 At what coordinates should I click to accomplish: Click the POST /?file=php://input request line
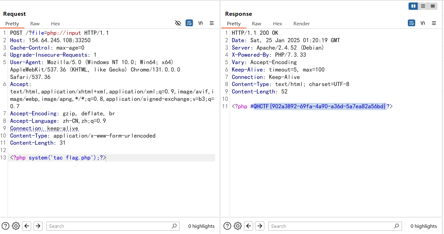[59, 33]
